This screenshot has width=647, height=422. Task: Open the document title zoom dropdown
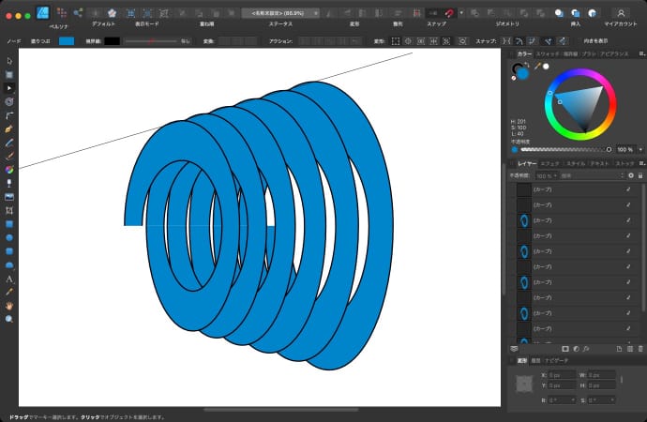[279, 13]
